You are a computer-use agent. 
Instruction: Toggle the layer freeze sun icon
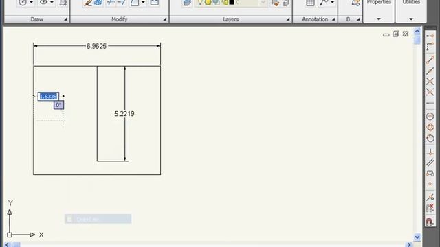point(208,3)
